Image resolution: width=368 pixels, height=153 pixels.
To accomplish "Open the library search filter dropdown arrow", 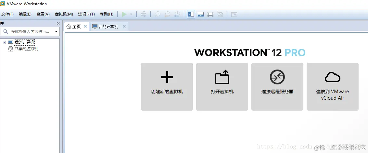I will point(56,31).
